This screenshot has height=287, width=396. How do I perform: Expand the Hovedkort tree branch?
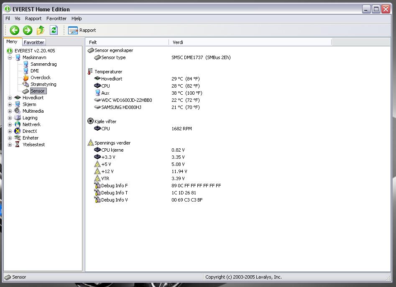coord(10,98)
